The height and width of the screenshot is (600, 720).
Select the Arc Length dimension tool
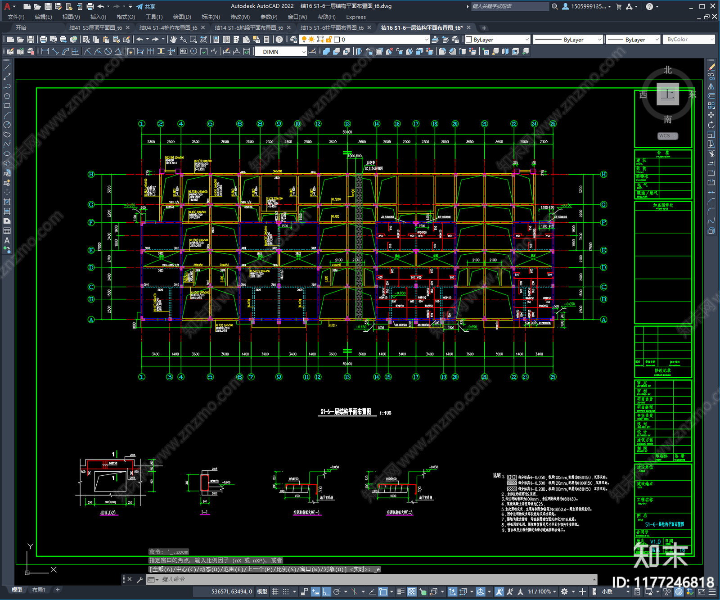point(65,51)
